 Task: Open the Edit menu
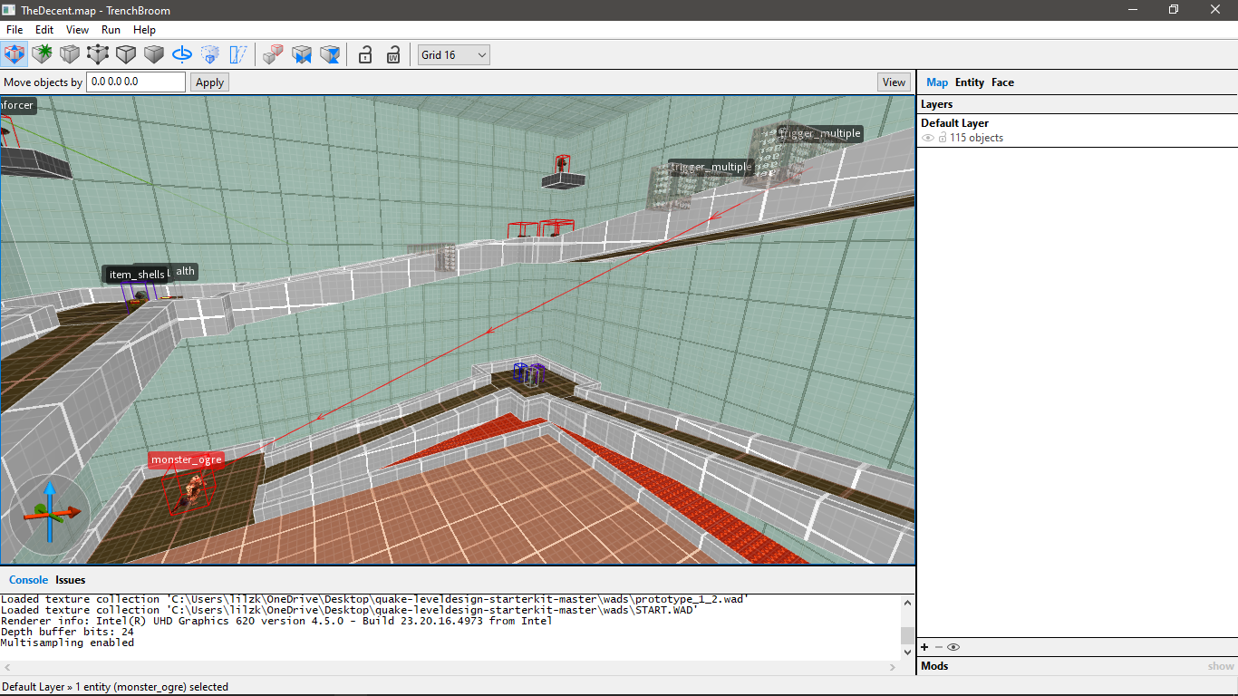click(44, 30)
